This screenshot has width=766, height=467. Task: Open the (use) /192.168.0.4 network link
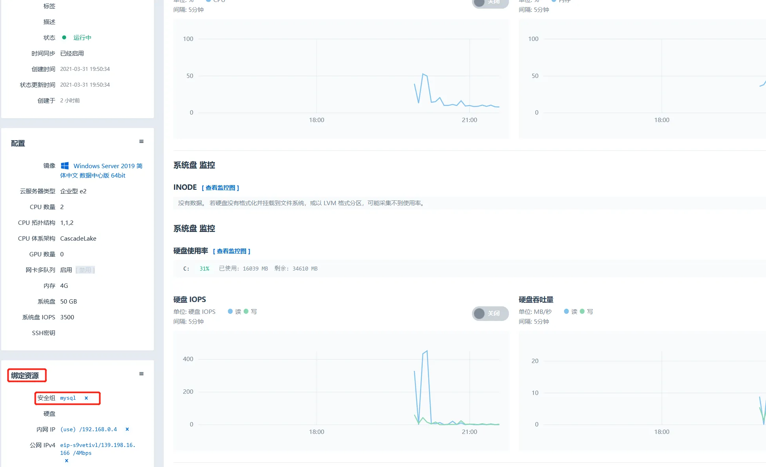(89, 429)
